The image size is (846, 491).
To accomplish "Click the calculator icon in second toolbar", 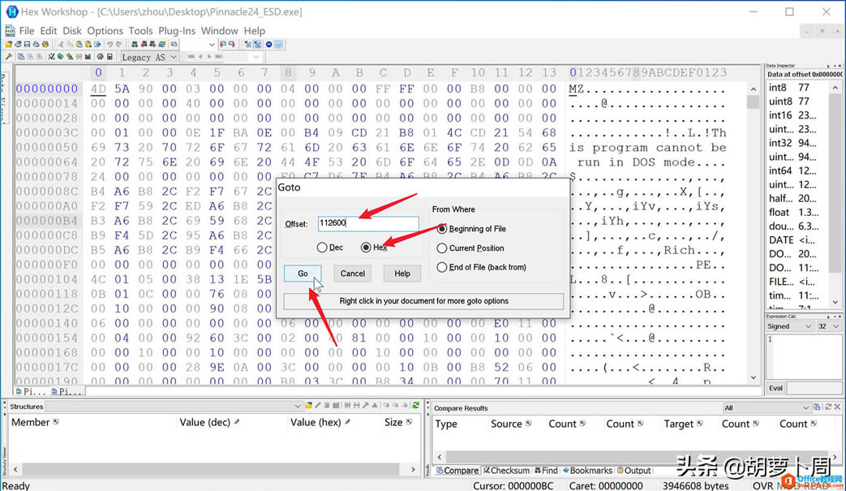I will pos(110,57).
